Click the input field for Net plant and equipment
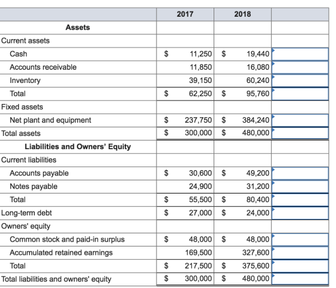This screenshot has width=336, height=288. click(x=300, y=120)
